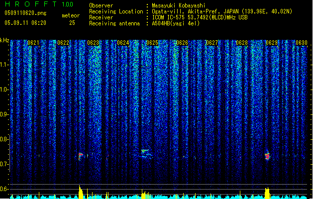Click time marker 0626
This screenshot has height=199, width=313.
[182, 43]
